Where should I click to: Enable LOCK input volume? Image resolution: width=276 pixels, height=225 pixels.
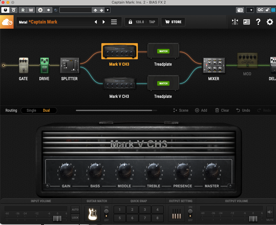click(75, 218)
